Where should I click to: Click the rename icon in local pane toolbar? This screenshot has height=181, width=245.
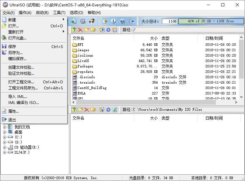point(93,110)
